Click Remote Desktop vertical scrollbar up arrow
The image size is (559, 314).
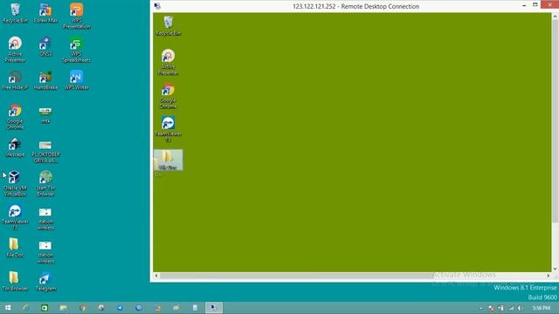[555, 17]
